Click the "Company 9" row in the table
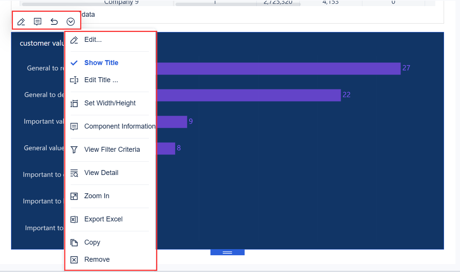Image resolution: width=460 pixels, height=272 pixels. [121, 3]
